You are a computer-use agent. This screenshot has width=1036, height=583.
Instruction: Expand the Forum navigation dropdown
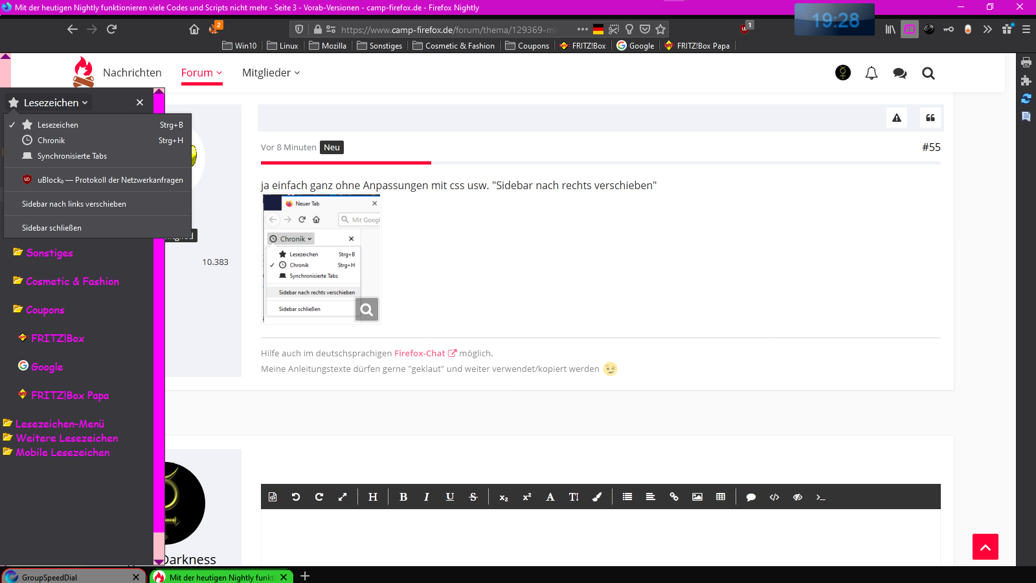click(x=201, y=73)
